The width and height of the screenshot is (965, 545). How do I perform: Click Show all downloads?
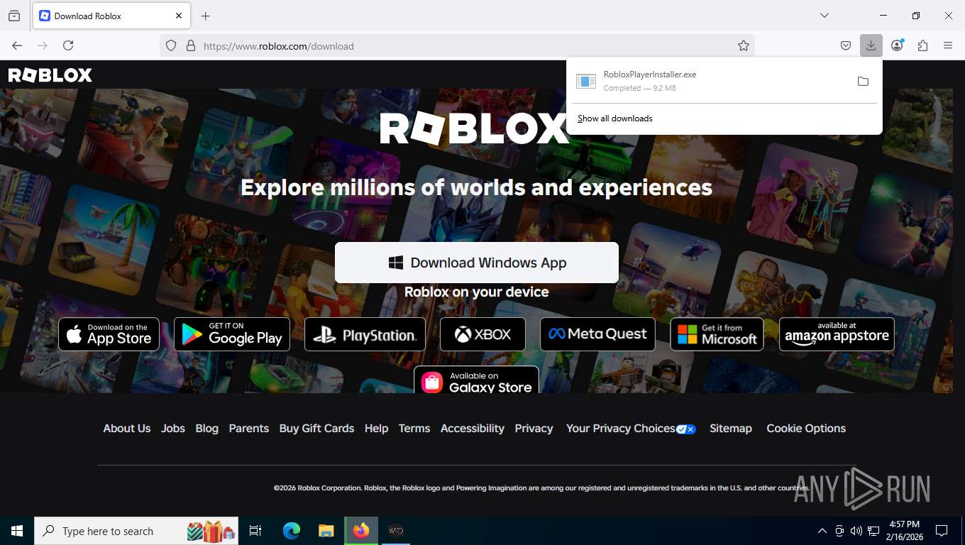(615, 119)
